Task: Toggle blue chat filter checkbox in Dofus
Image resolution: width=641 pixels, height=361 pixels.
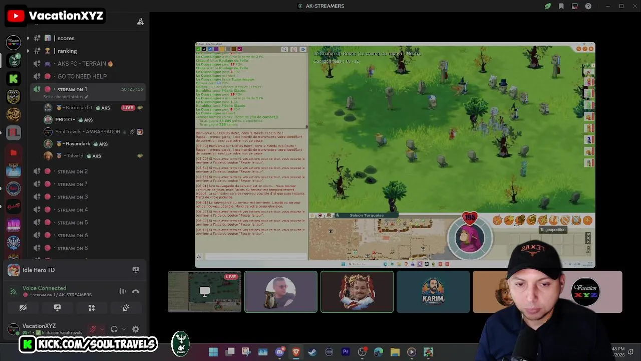Action: click(210, 49)
